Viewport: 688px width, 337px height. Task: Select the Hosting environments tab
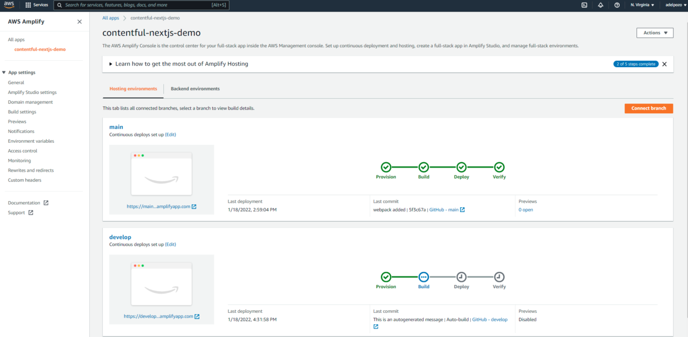point(133,89)
